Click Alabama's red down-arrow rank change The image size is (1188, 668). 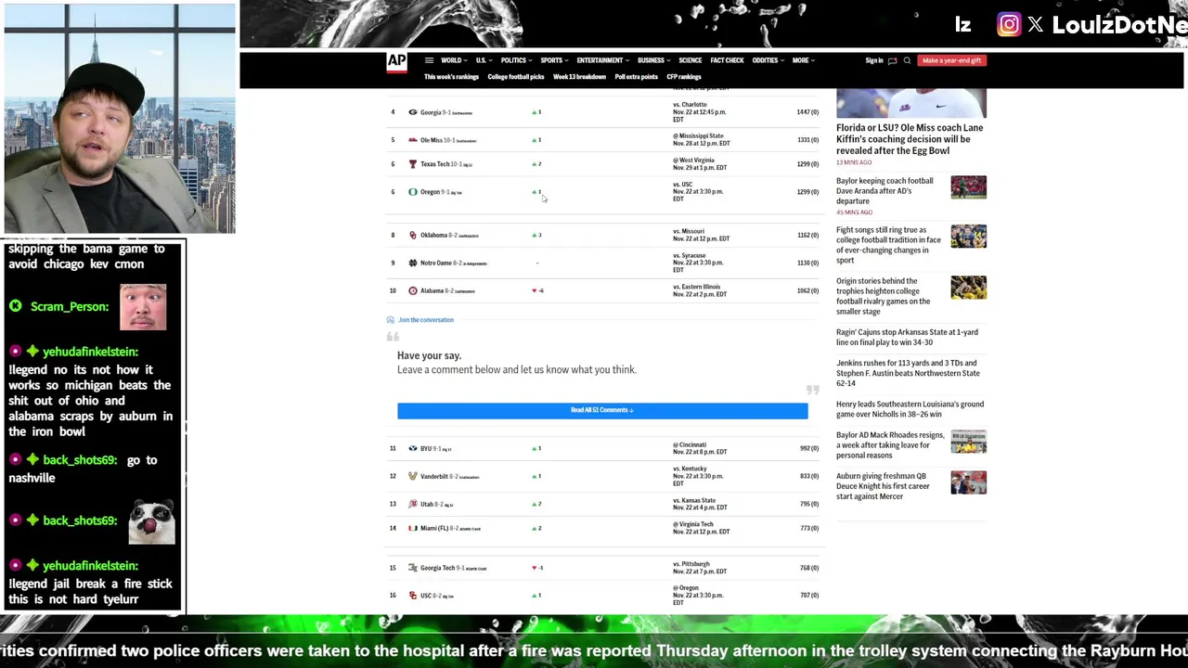[x=535, y=290]
